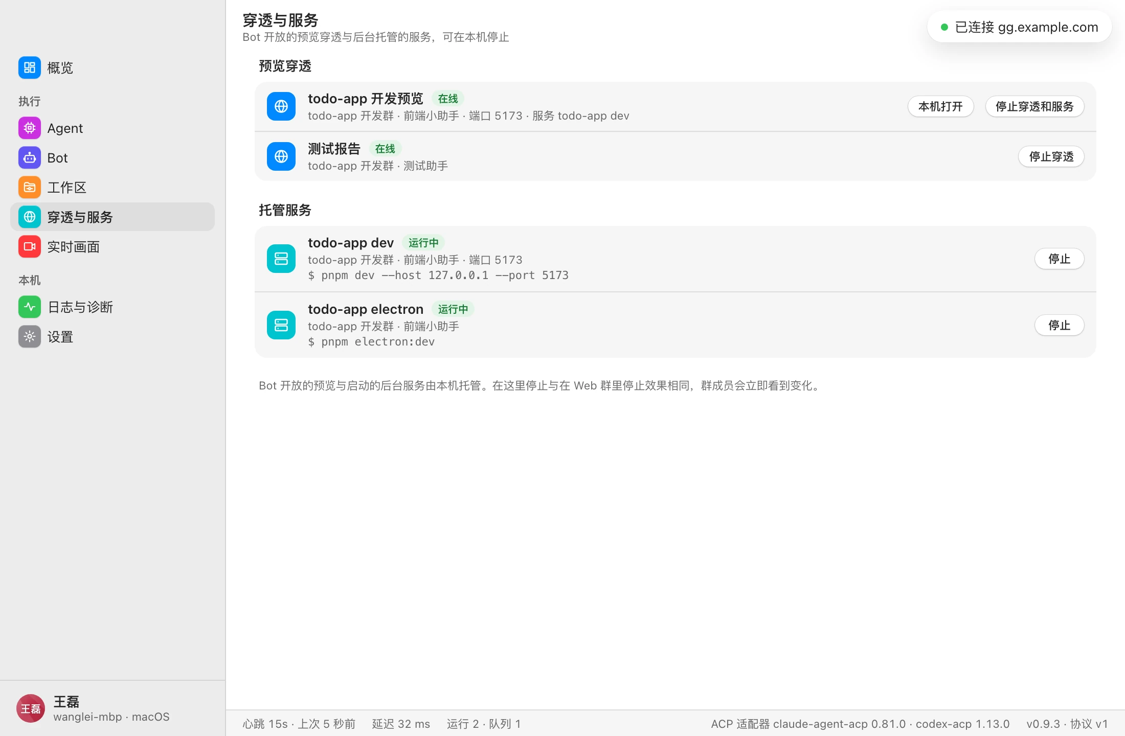The height and width of the screenshot is (736, 1125).
Task: Click the 在线 badge on todo-app 开发预览
Action: pyautogui.click(x=448, y=99)
